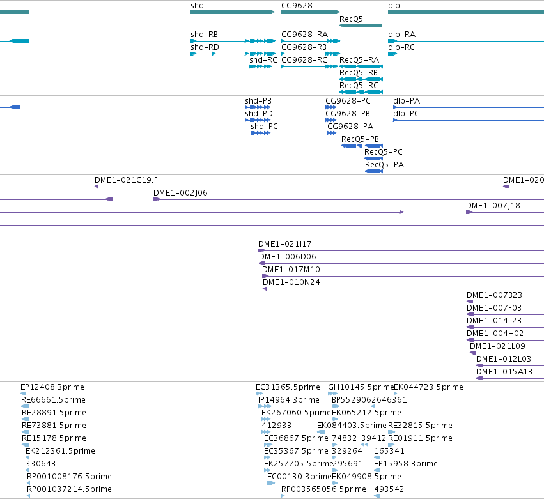This screenshot has width=544, height=499.
Task: Select the DME1-021C19.F clone label
Action: click(x=127, y=180)
